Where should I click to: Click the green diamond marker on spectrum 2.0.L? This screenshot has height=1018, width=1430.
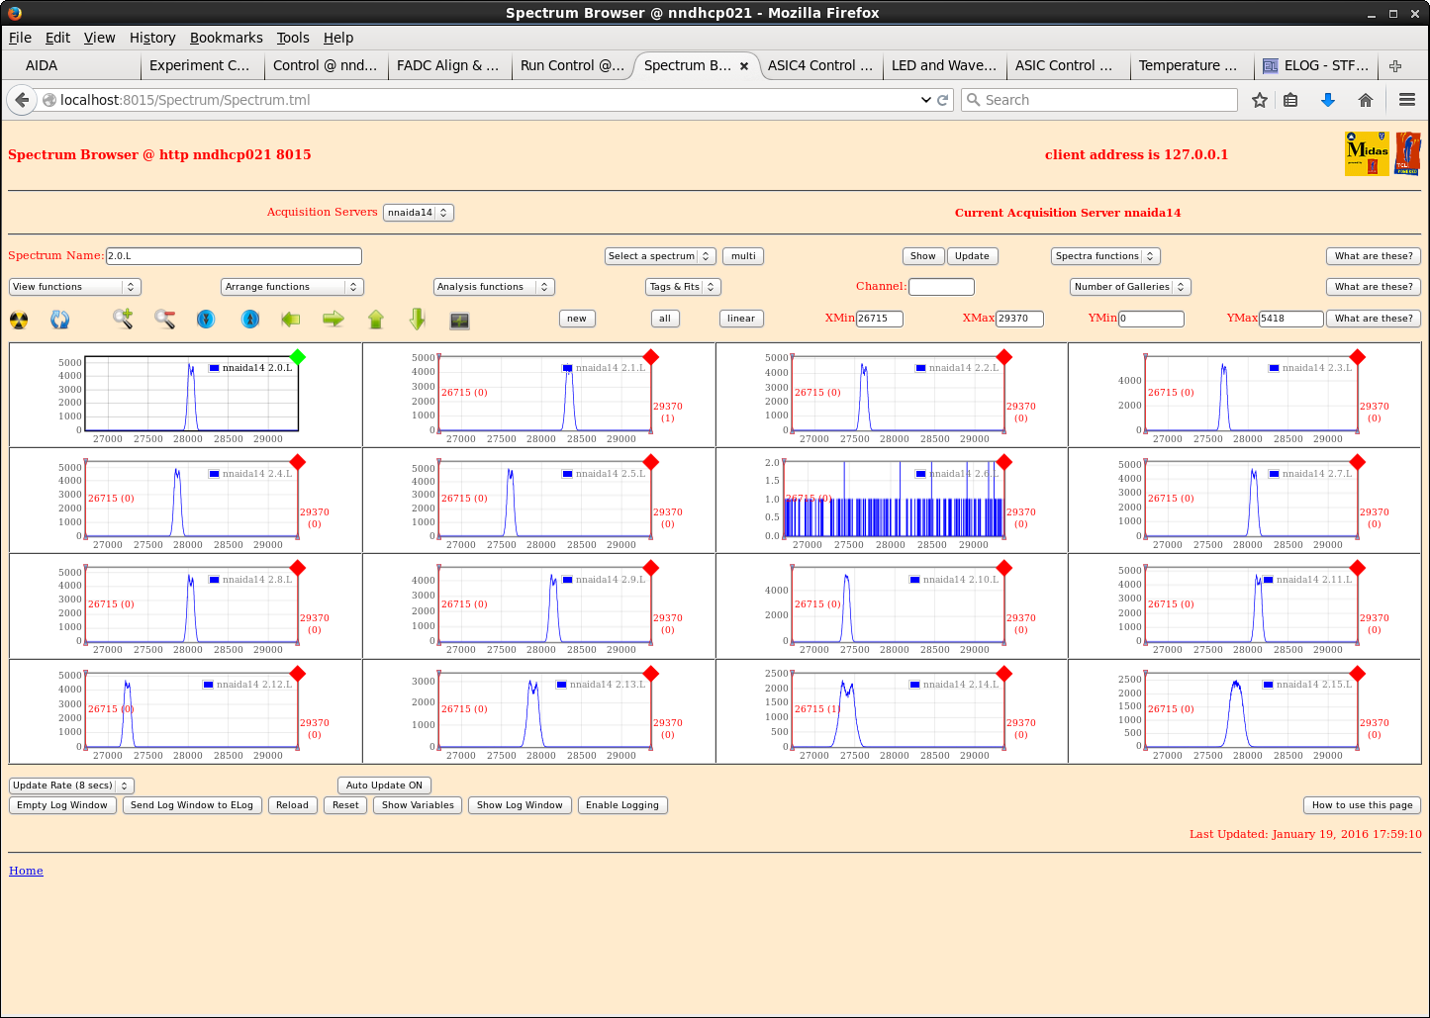pyautogui.click(x=298, y=357)
